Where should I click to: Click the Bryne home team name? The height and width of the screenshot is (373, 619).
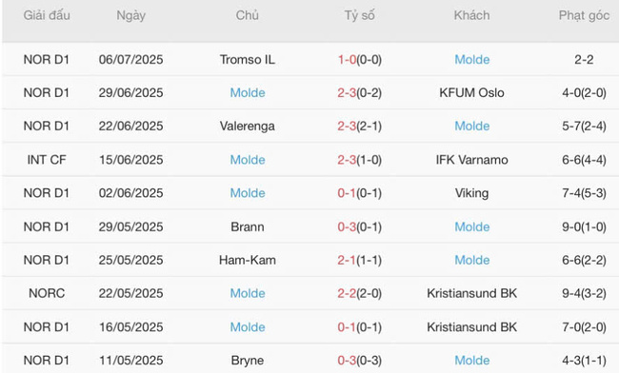(248, 361)
